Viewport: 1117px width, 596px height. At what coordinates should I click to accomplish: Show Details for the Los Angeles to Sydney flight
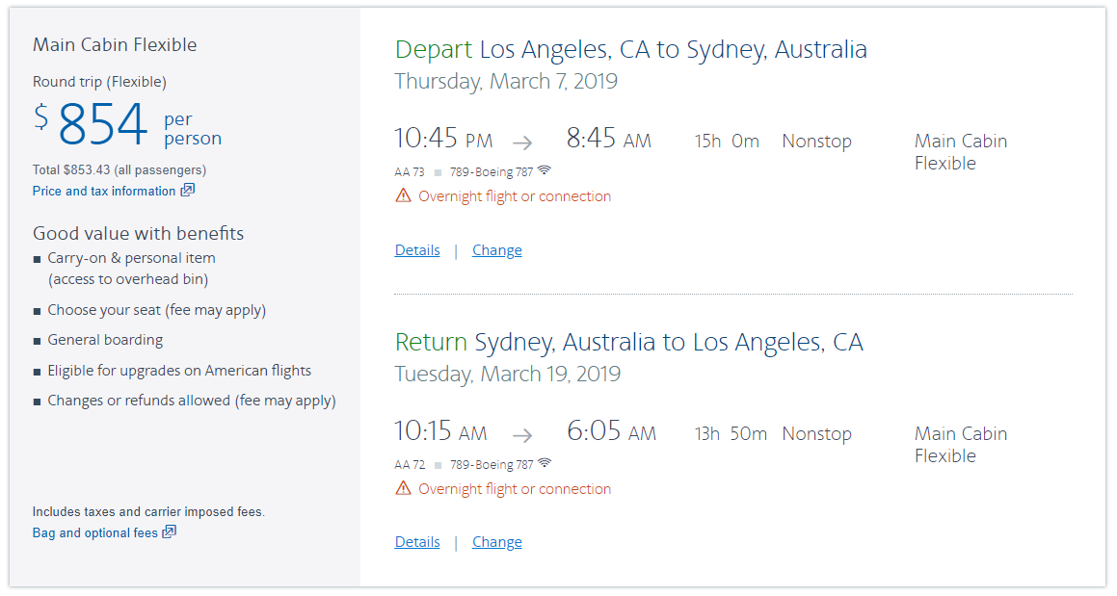click(x=417, y=250)
